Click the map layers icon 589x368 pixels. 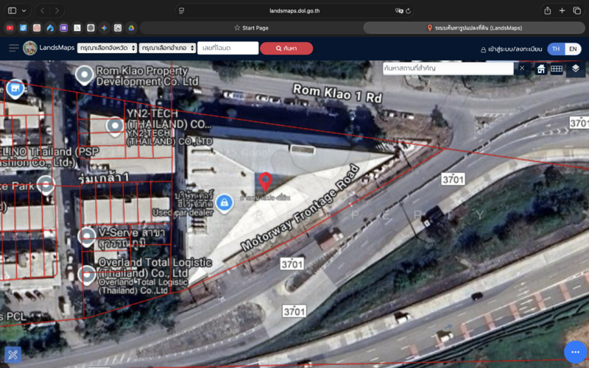(575, 68)
